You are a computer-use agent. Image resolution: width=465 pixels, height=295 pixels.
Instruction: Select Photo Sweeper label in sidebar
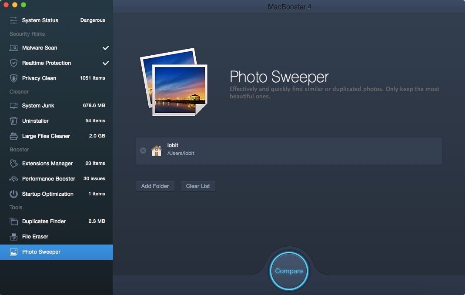pos(41,252)
